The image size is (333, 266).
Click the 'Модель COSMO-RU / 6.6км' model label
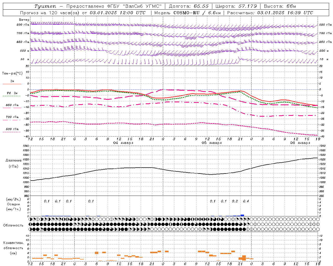coord(188,13)
